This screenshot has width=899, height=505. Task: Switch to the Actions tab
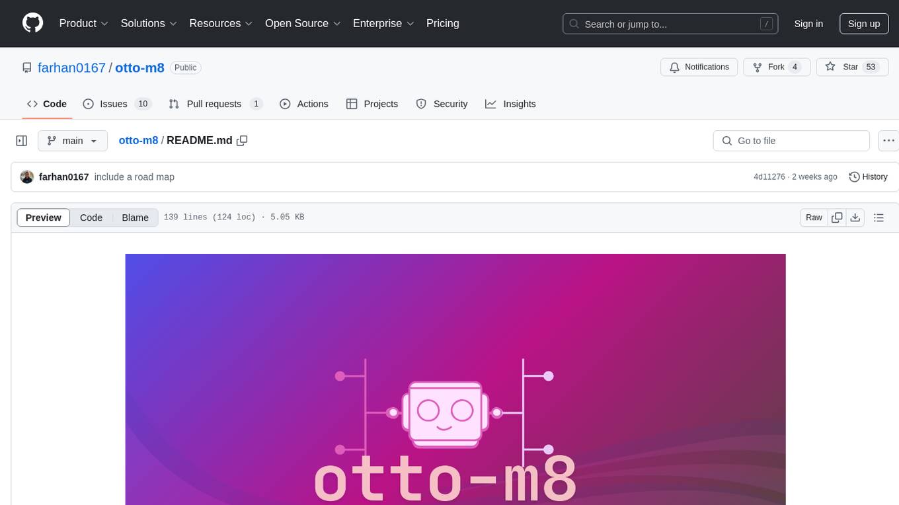(x=304, y=104)
